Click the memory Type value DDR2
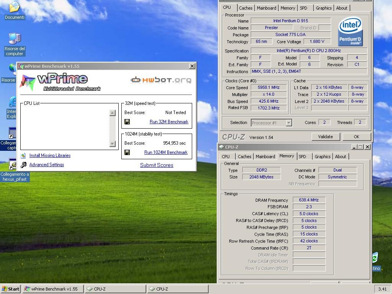 tap(261, 170)
